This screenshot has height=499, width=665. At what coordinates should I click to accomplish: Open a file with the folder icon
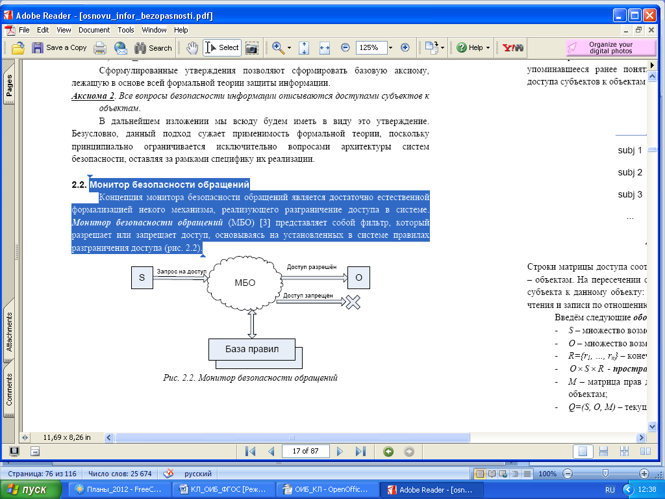point(18,48)
